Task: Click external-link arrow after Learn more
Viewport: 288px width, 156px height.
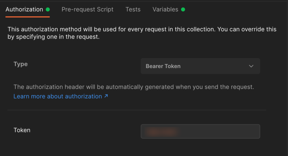Action: point(106,96)
